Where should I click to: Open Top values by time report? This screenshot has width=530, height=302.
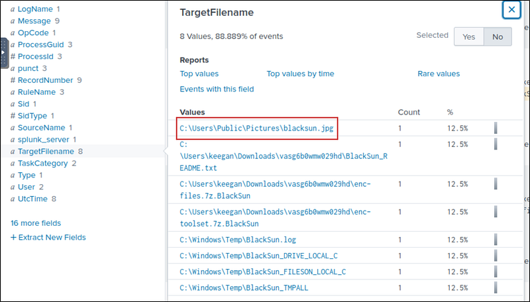[x=300, y=74]
